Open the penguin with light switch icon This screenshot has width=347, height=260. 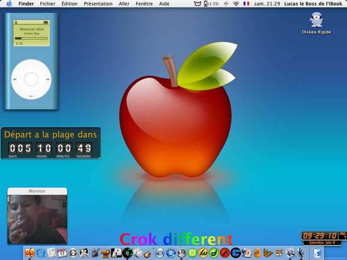(116, 253)
